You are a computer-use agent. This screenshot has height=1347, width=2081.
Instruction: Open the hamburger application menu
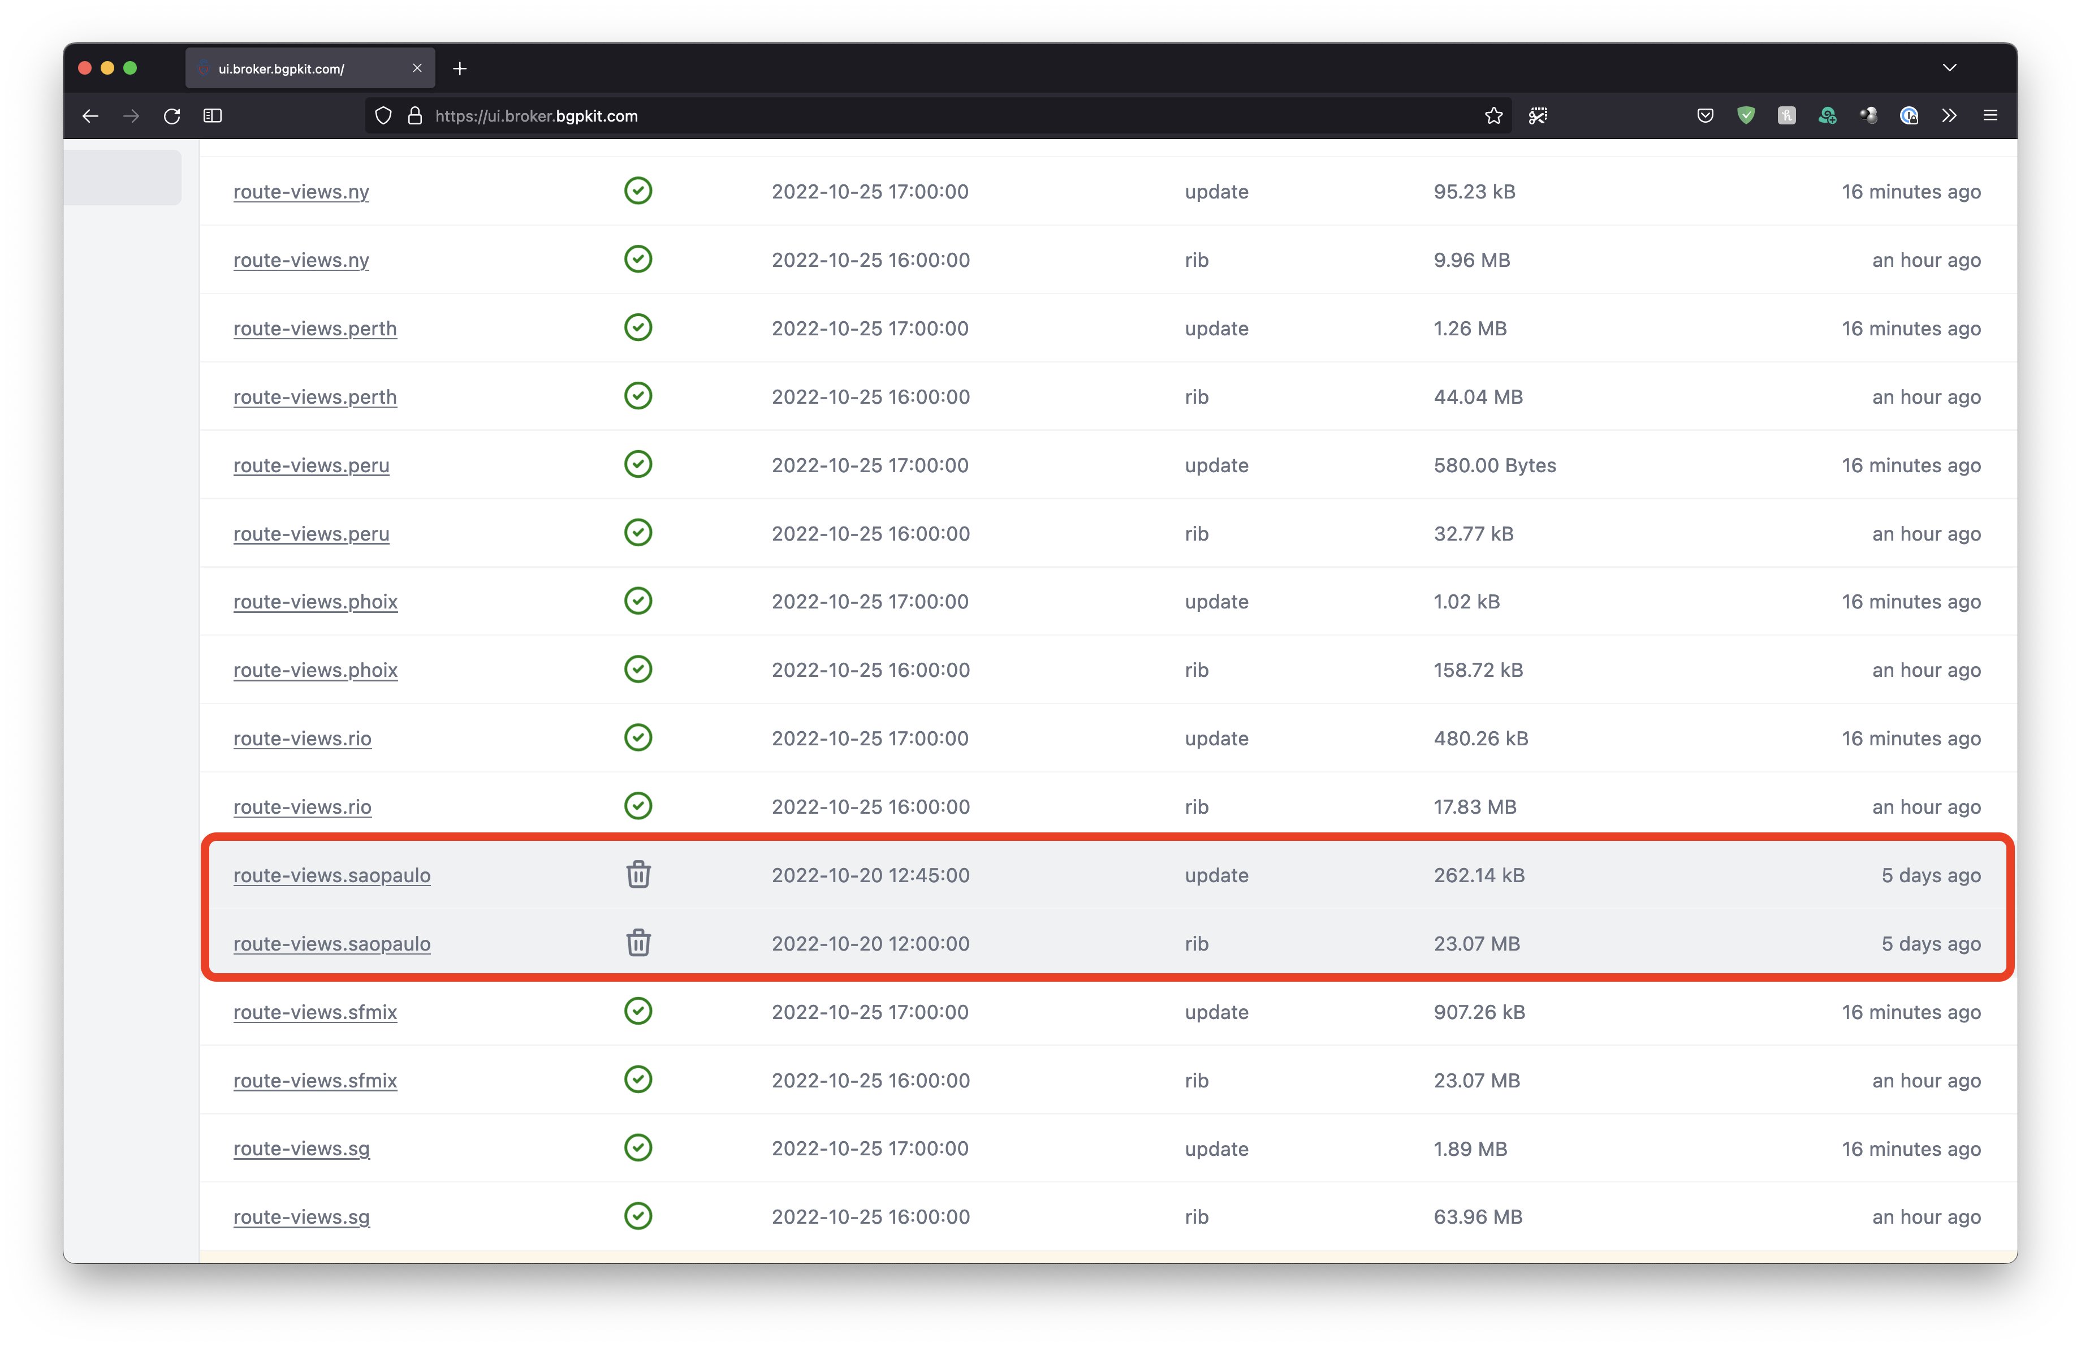coord(1990,115)
